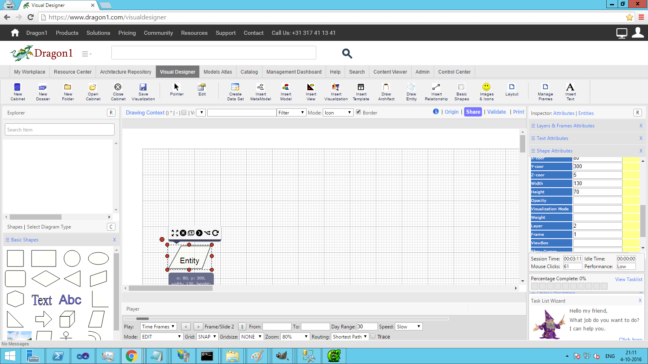Viewport: 648px width, 364px height.
Task: Open the Grid SNAP dropdown
Action: [207, 336]
